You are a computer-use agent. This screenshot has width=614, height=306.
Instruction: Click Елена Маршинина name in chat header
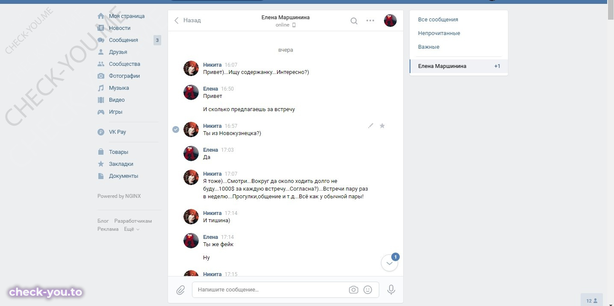286,18
